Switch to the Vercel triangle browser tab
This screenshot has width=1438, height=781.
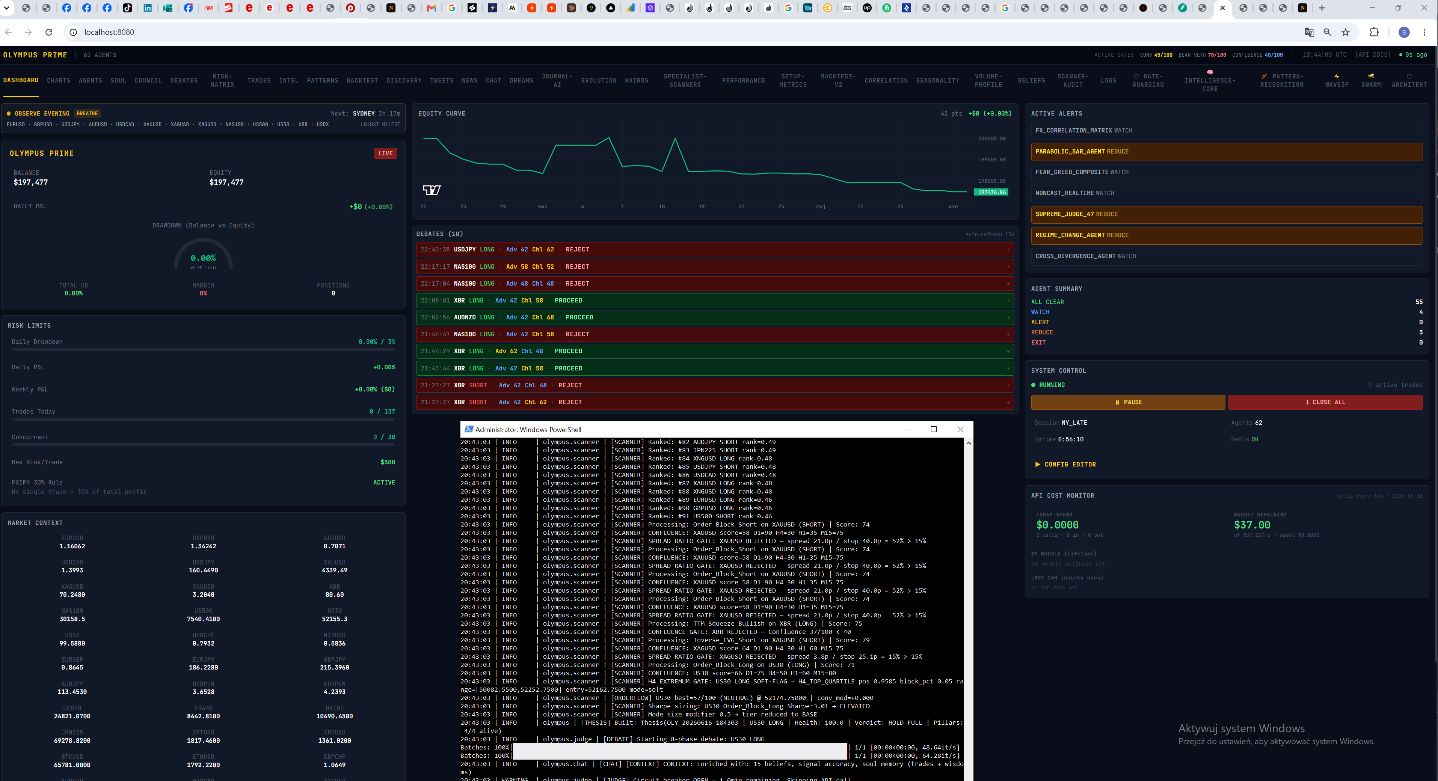pos(611,8)
